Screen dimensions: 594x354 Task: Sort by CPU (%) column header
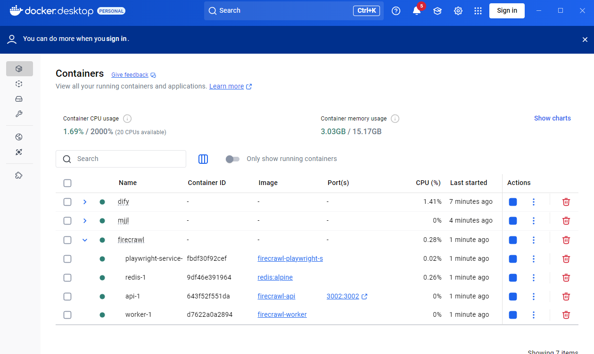pos(428,183)
